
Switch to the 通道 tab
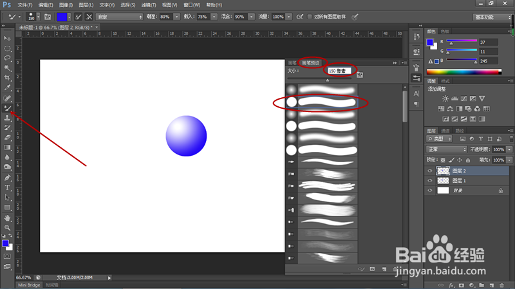[x=445, y=131]
